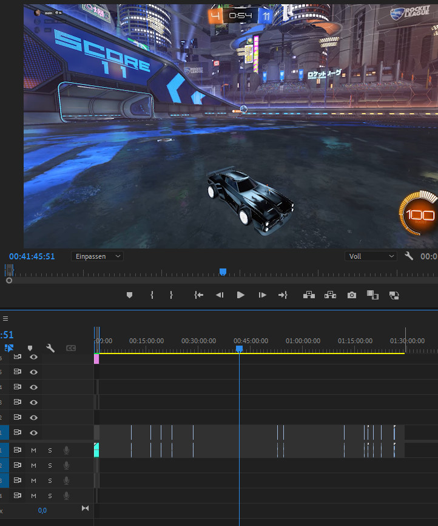Image resolution: width=438 pixels, height=526 pixels.
Task: Enable voice-over record on track A4
Action: click(66, 496)
